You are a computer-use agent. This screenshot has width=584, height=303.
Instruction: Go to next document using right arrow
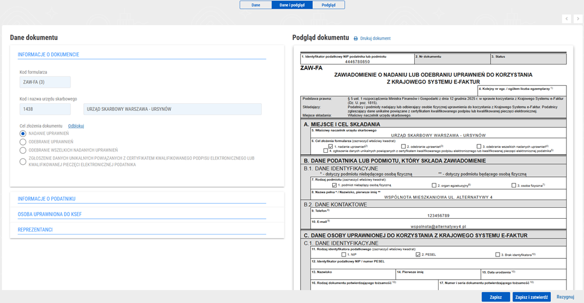point(578,19)
